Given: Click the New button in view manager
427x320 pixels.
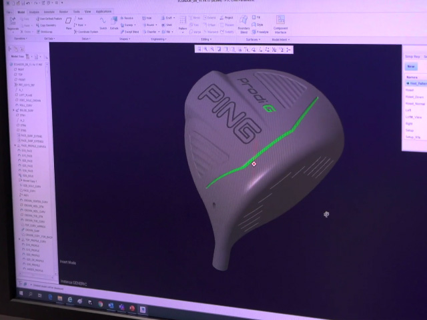Looking at the screenshot, I should click(x=411, y=67).
